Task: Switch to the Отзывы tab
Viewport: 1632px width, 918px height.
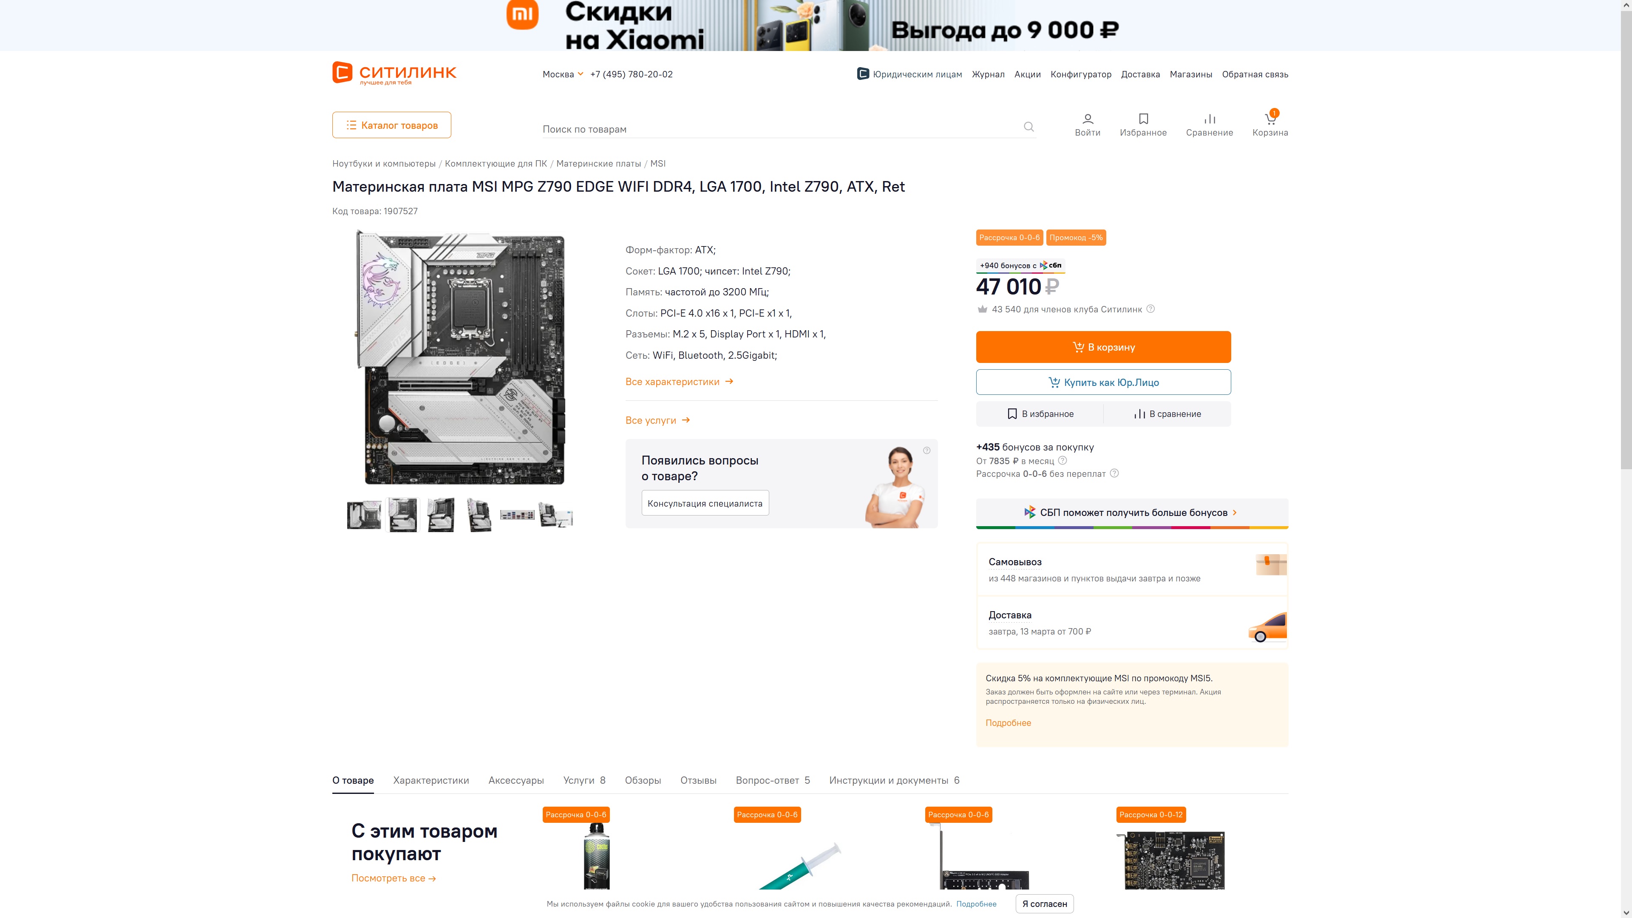Action: coord(698,781)
